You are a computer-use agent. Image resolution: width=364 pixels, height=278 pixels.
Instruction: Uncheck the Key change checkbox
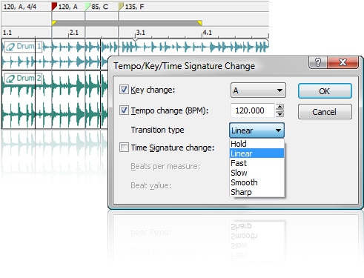[124, 90]
